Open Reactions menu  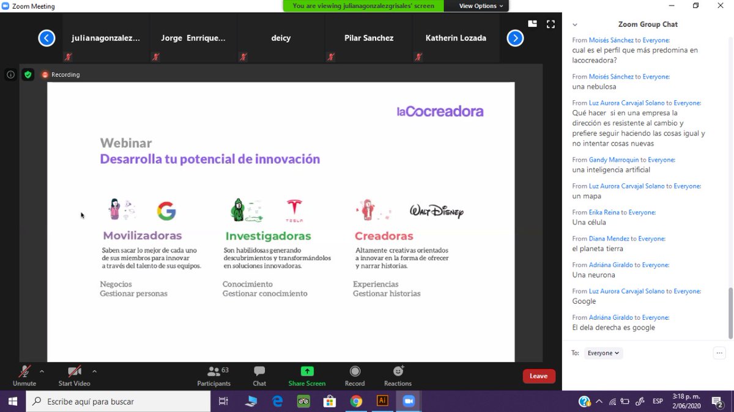(398, 375)
